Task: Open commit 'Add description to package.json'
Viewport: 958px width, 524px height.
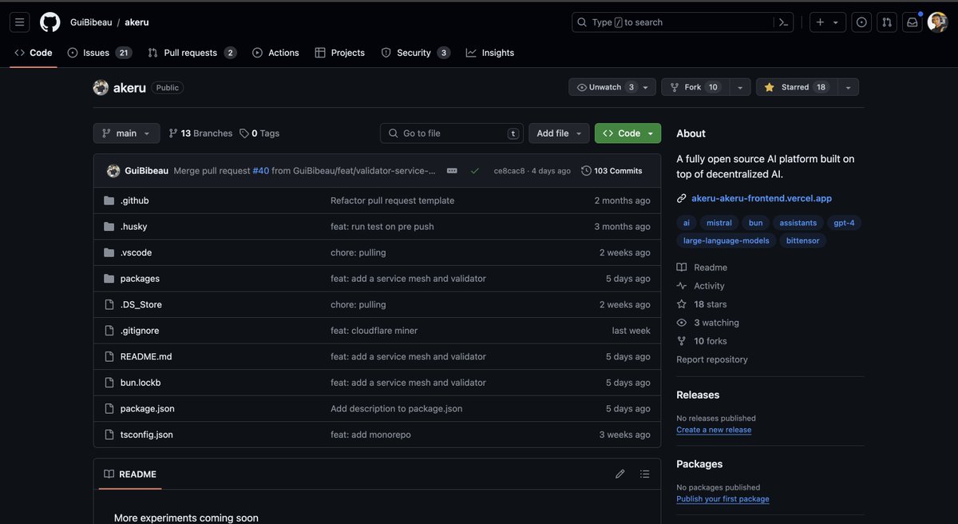Action: click(x=397, y=408)
